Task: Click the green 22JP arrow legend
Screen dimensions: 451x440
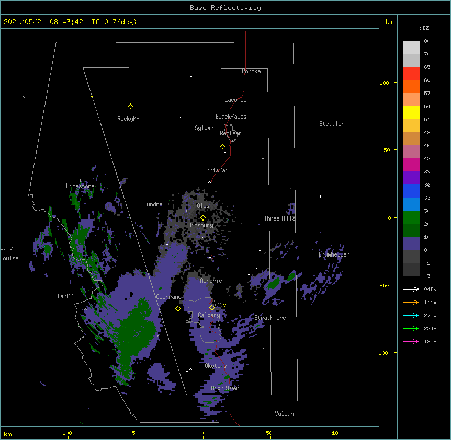Action: point(411,328)
